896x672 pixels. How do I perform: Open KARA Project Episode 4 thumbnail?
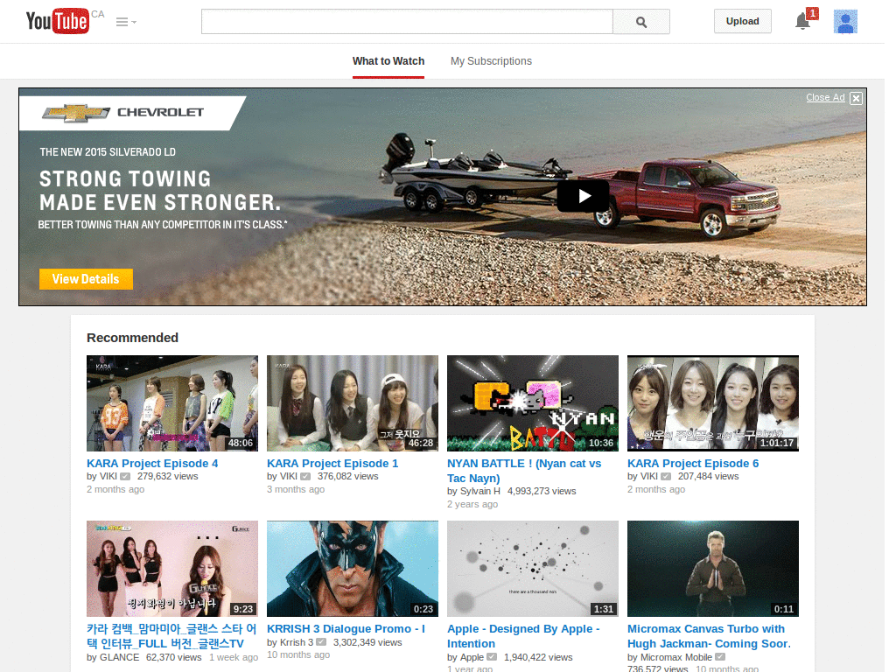(172, 403)
